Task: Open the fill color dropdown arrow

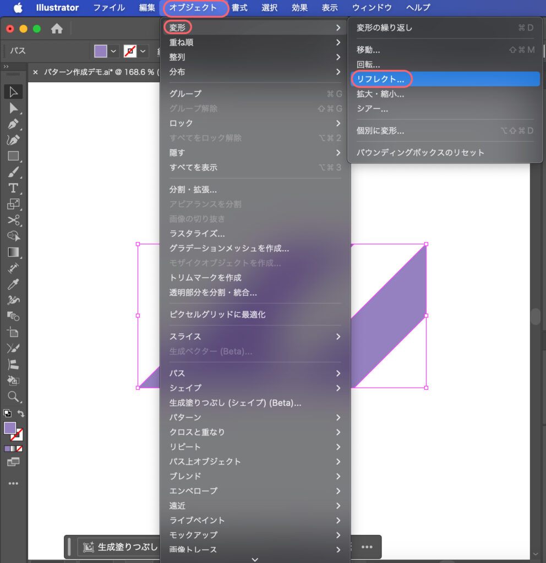Action: click(x=114, y=51)
